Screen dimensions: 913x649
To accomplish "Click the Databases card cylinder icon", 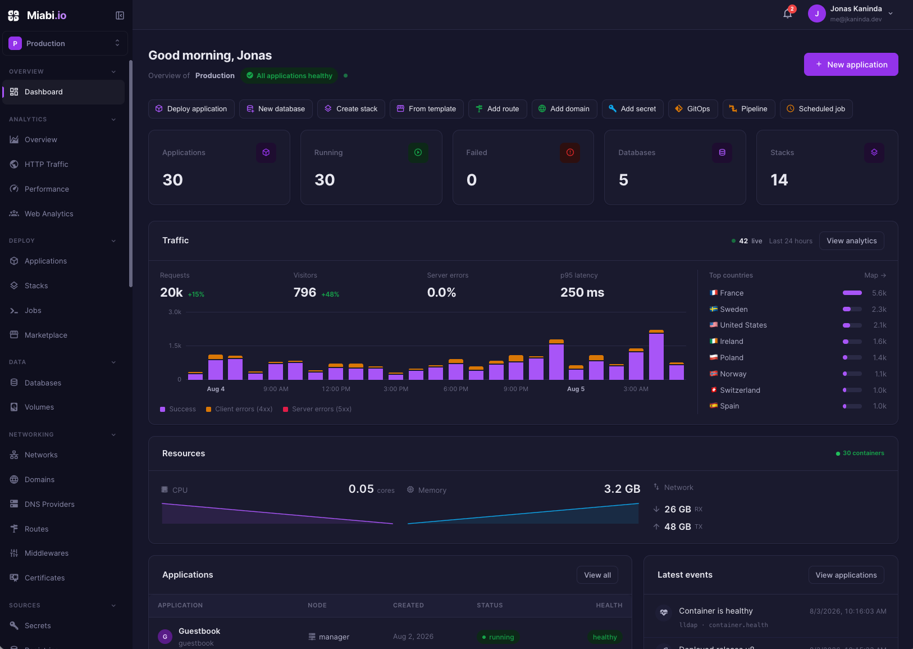I will (722, 152).
